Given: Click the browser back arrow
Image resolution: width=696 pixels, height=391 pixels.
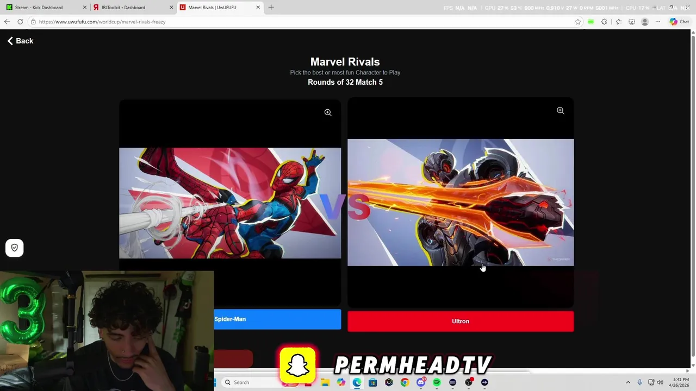Looking at the screenshot, I should pos(7,22).
